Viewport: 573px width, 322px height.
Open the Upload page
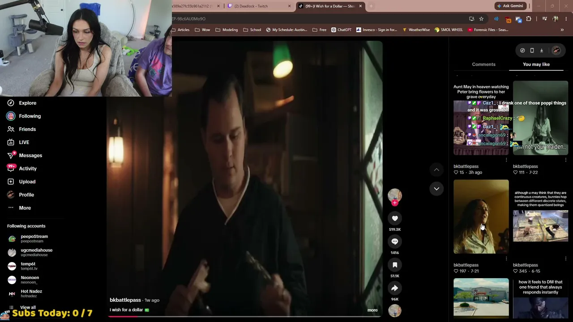coord(21,182)
